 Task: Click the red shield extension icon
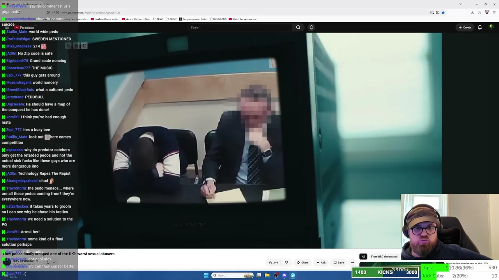tap(487, 12)
